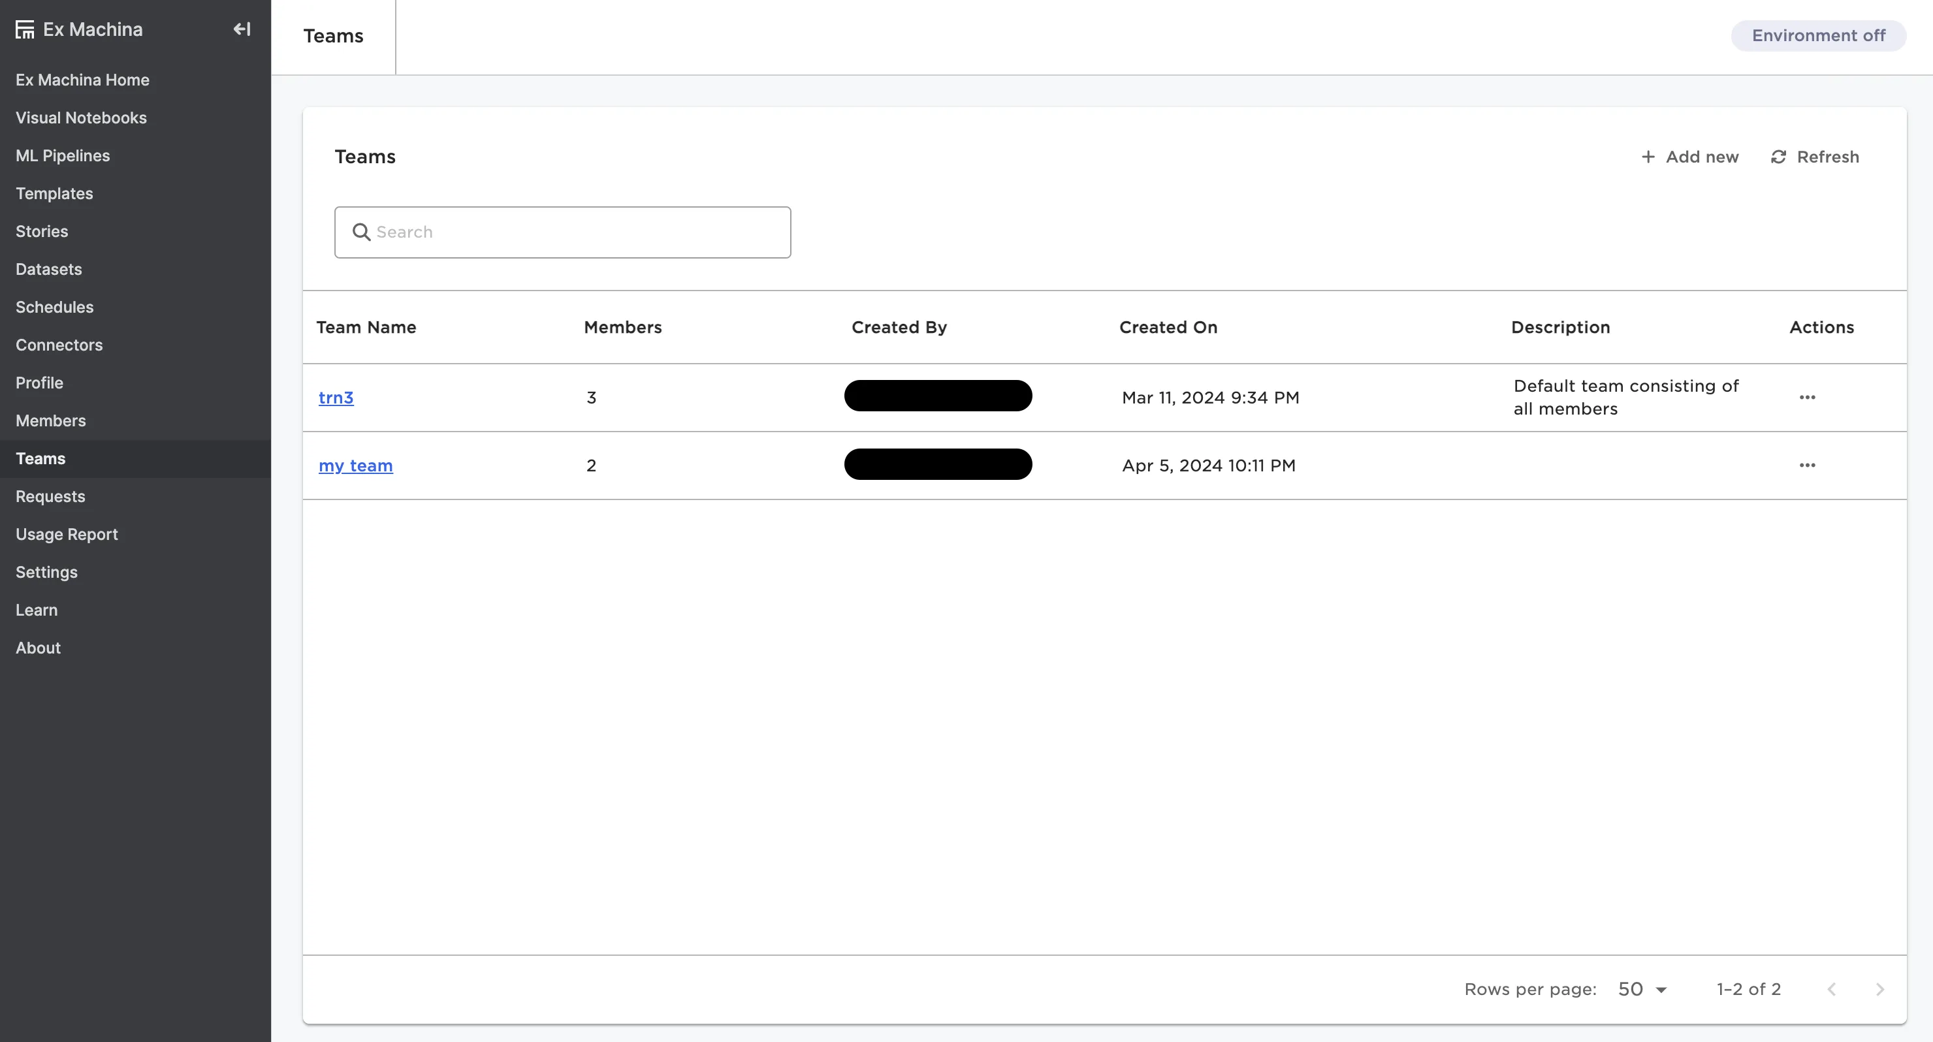The image size is (1933, 1042).
Task: Open Members in the sidebar
Action: pos(50,421)
